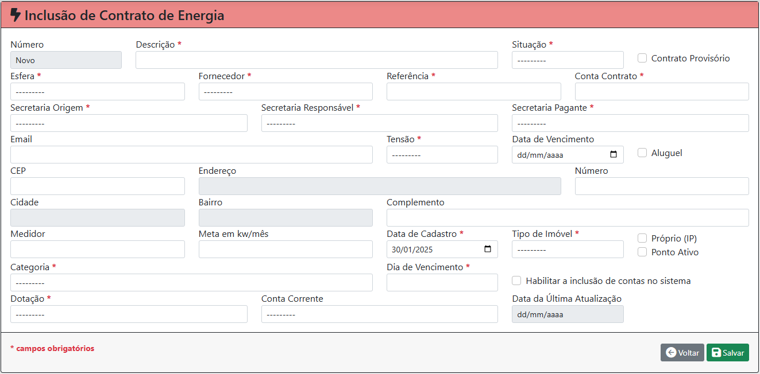760x374 pixels.
Task: Focus the Descrição text field
Action: point(316,60)
